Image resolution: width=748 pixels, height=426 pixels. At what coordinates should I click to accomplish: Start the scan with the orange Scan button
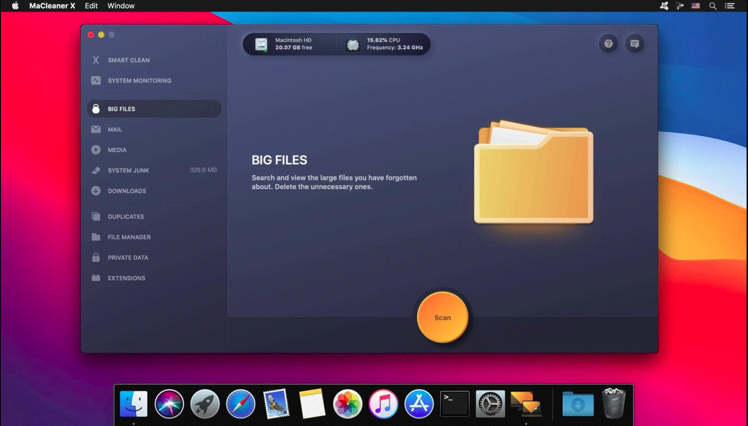[442, 317]
